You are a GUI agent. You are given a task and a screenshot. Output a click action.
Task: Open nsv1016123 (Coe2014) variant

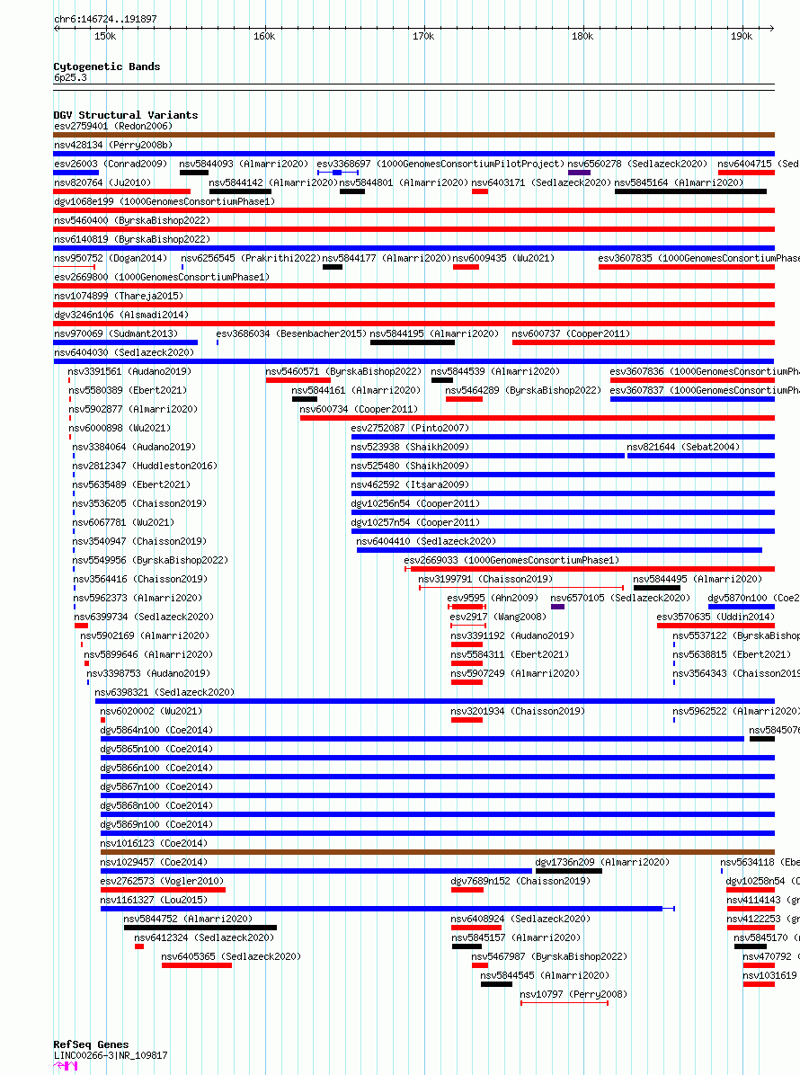coord(154,843)
